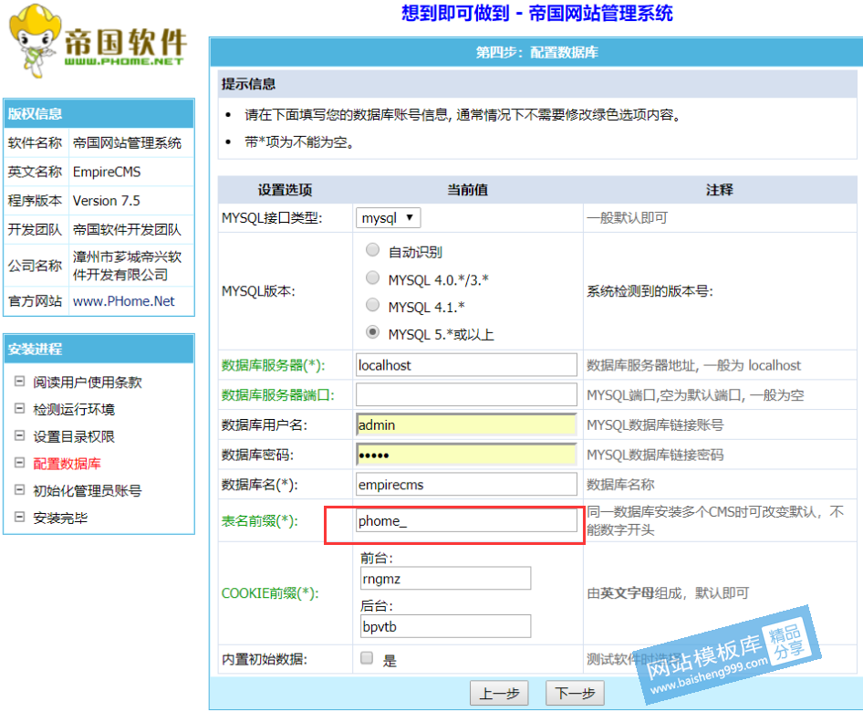Choose the MYSQL 4.1.* radio button

pos(372,305)
